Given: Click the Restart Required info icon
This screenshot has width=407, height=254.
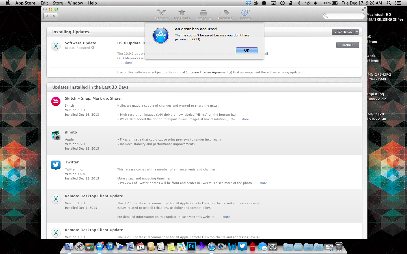Looking at the screenshot, I should click(x=93, y=48).
